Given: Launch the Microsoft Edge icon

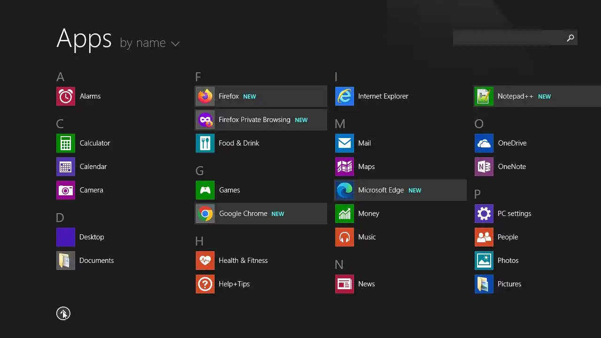Looking at the screenshot, I should tap(345, 190).
